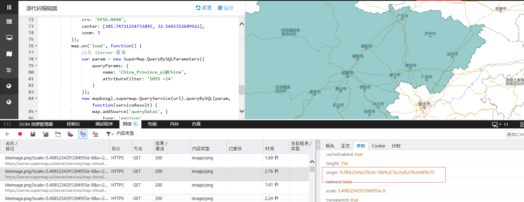Click the red stop network capture icon
The image size is (524, 202).
pyautogui.click(x=20, y=134)
